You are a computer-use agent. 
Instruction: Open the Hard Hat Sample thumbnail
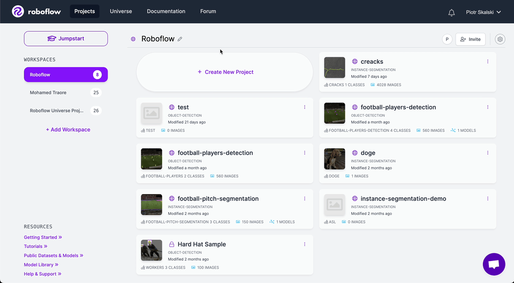(x=152, y=250)
